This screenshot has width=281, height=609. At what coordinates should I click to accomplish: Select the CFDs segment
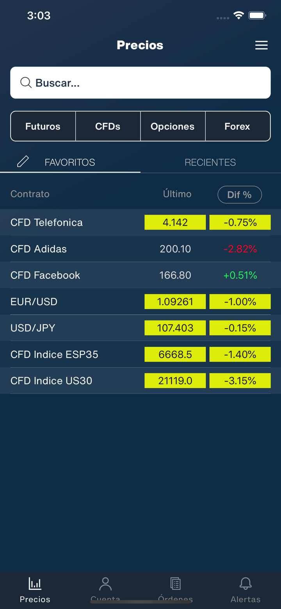pos(108,126)
